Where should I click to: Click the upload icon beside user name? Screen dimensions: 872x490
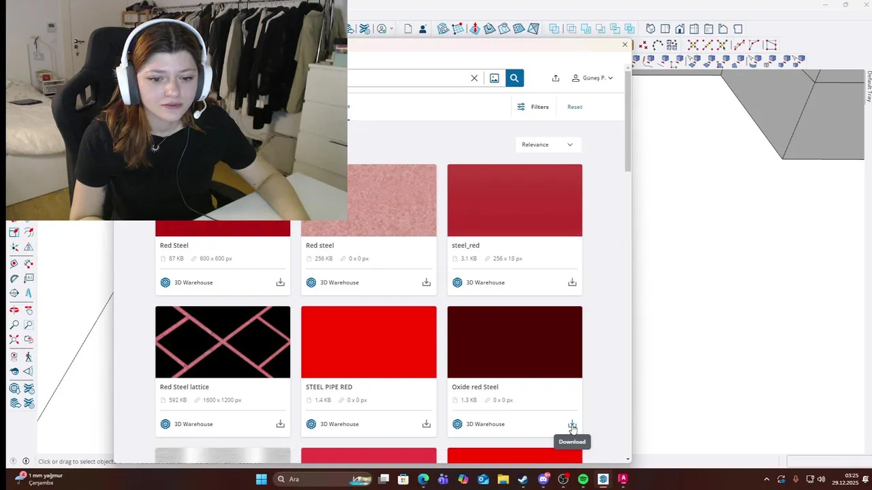pyautogui.click(x=555, y=78)
